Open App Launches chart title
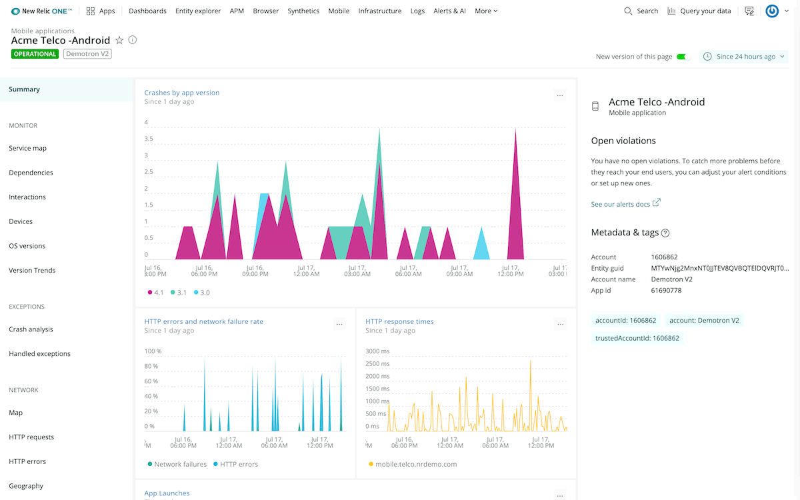Image resolution: width=800 pixels, height=500 pixels. click(x=167, y=493)
